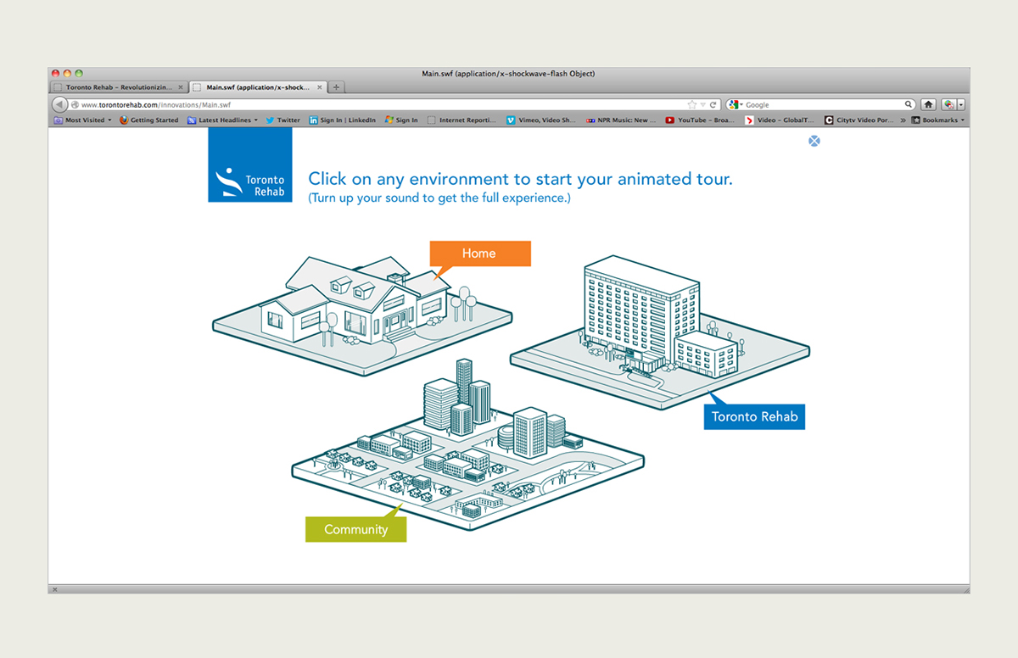
Task: Open the Internet Reporti... bookmark
Action: click(x=461, y=120)
